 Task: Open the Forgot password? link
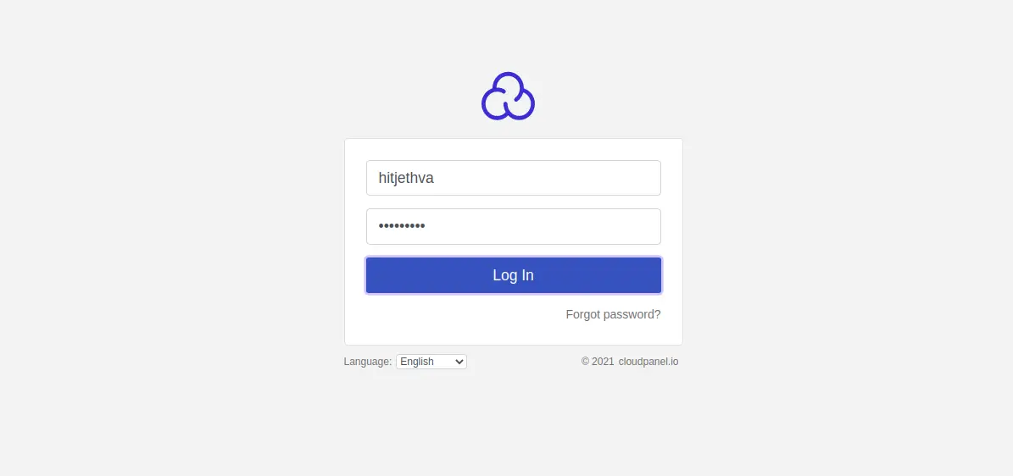pos(613,314)
